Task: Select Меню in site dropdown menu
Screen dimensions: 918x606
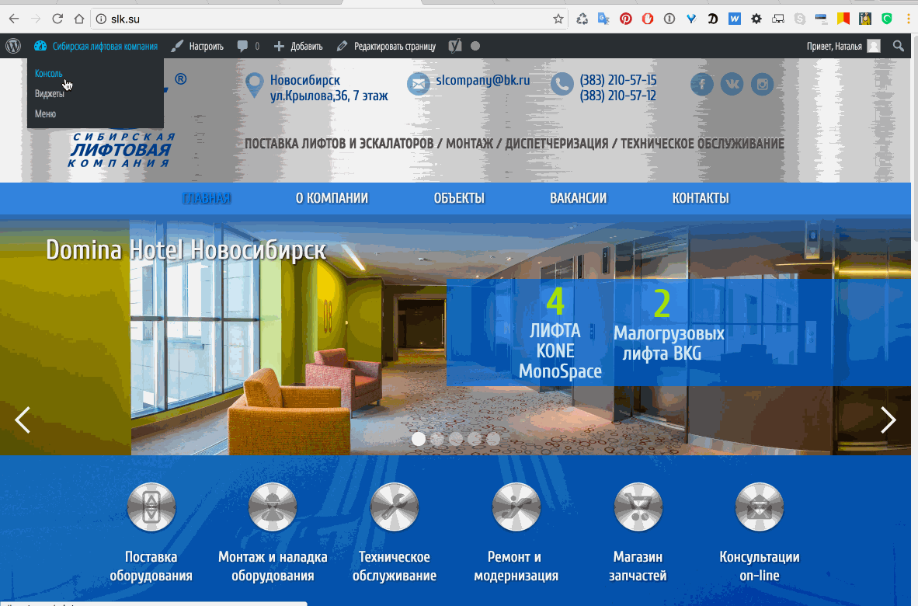Action: click(x=45, y=113)
